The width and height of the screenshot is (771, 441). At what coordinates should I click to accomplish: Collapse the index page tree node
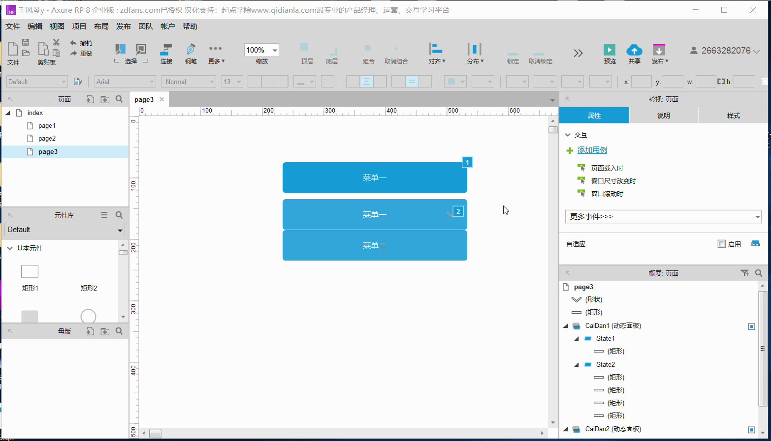coord(8,113)
